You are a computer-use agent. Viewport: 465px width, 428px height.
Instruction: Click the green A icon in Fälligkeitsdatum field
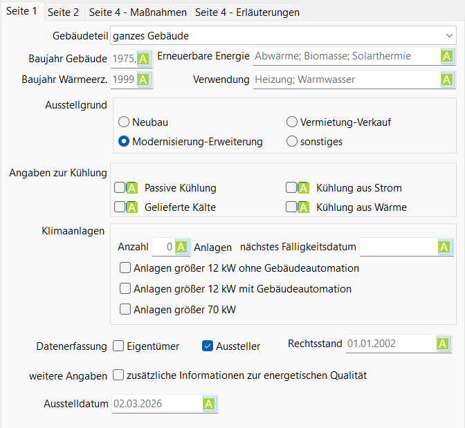[445, 247]
